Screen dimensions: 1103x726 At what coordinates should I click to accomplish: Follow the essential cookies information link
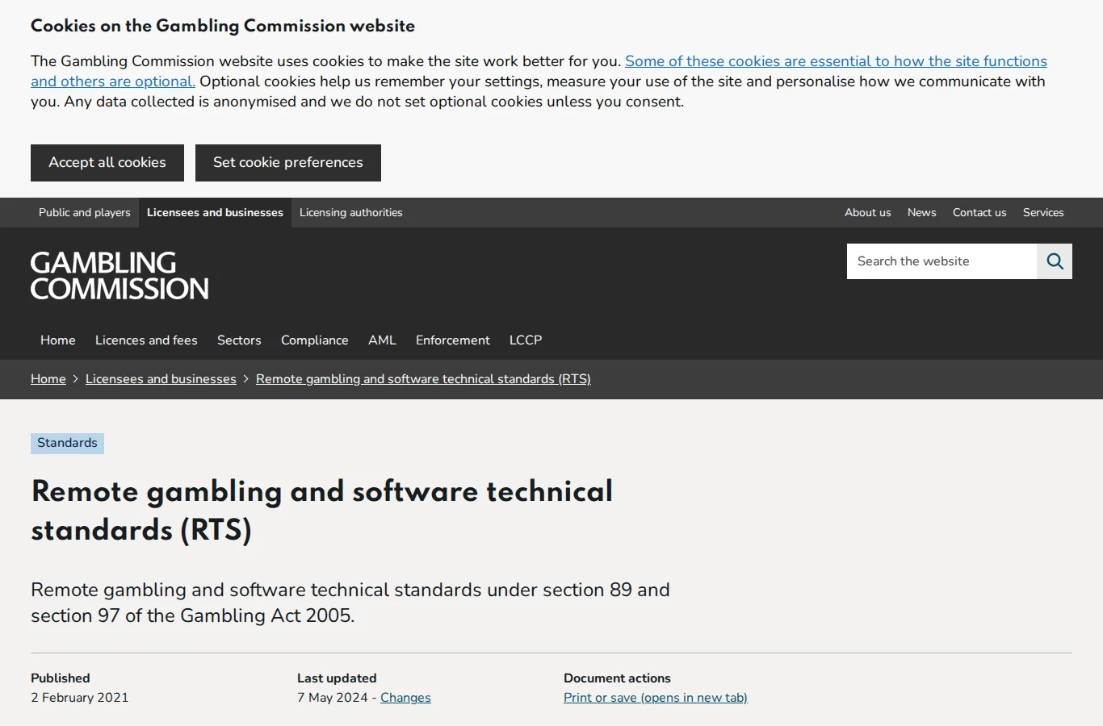tap(539, 71)
